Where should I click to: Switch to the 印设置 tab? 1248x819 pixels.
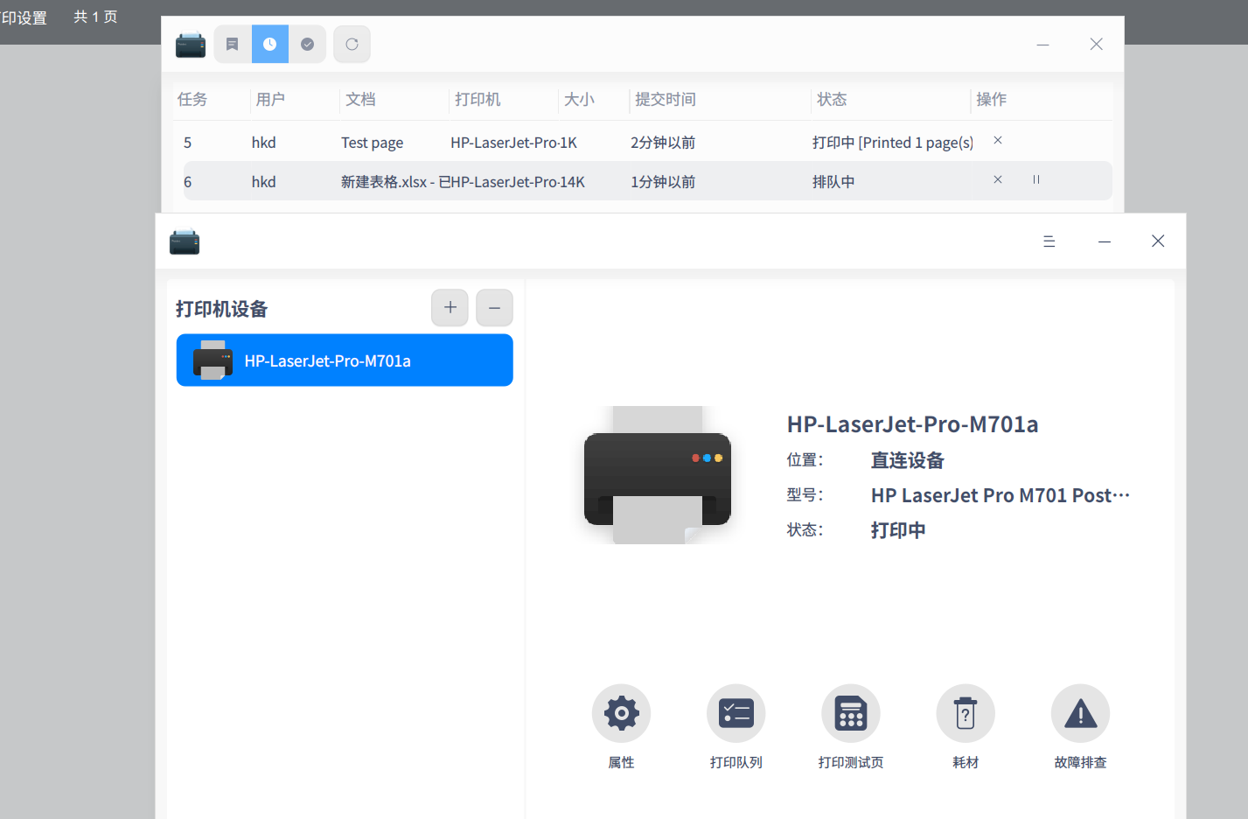tap(24, 17)
